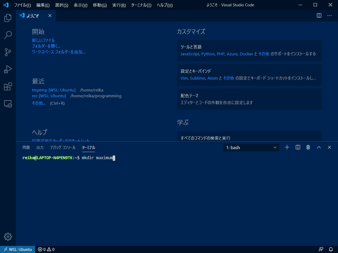Viewport: 338px width, 253px height.
Task: Open notifications with the bell icon
Action: tap(331, 249)
